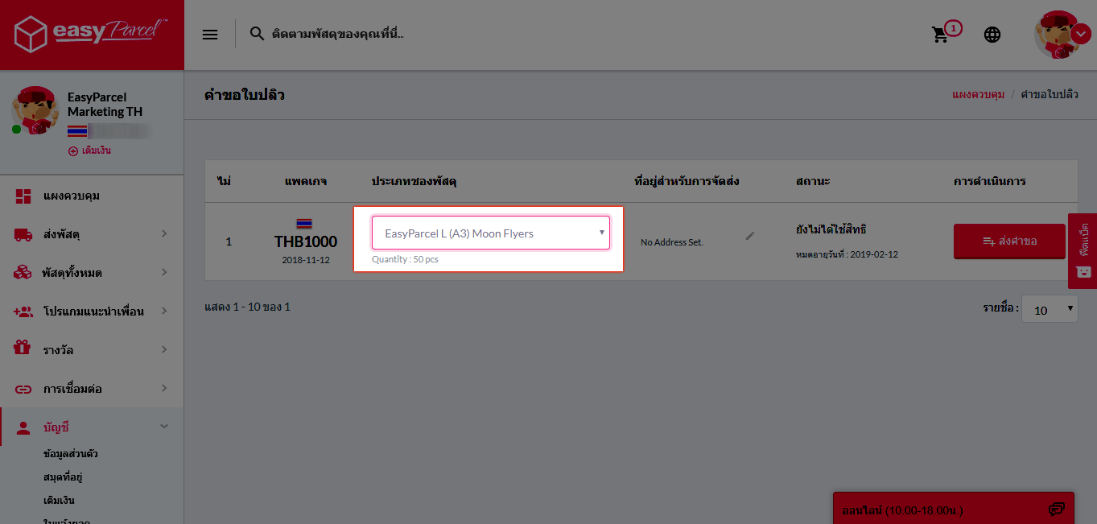Click the ประเภทของพัสดุ column header
The height and width of the screenshot is (524, 1097).
click(x=414, y=181)
